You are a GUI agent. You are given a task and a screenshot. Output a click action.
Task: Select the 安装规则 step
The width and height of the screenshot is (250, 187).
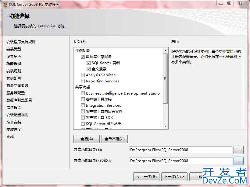pyautogui.click(x=14, y=71)
